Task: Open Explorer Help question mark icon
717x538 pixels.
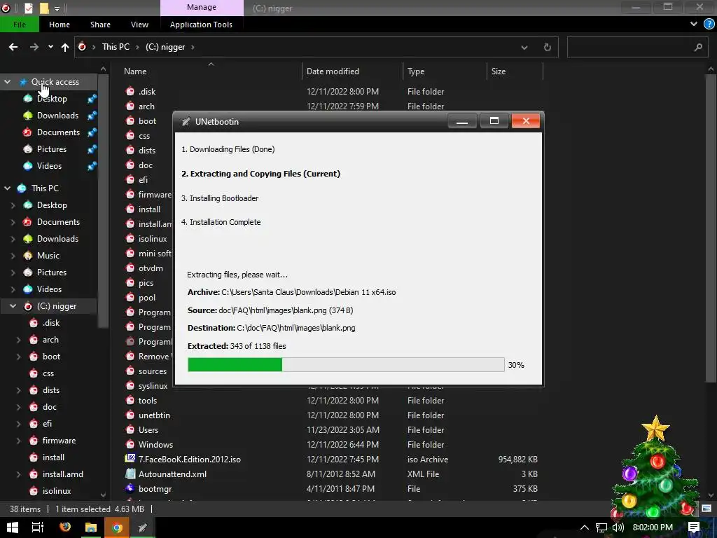Action: click(x=709, y=25)
